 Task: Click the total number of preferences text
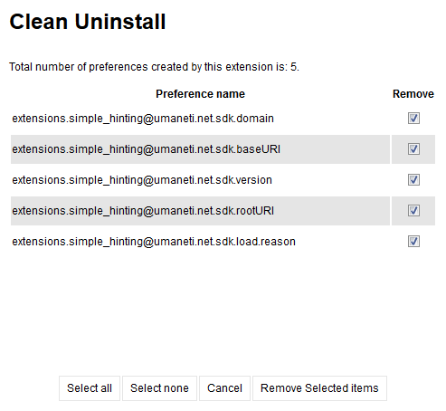pos(154,67)
